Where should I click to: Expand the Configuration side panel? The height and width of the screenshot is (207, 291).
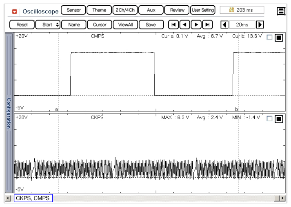click(9, 113)
